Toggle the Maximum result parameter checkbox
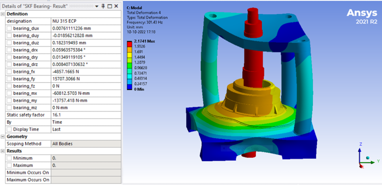The image size is (382, 191). point(9,165)
